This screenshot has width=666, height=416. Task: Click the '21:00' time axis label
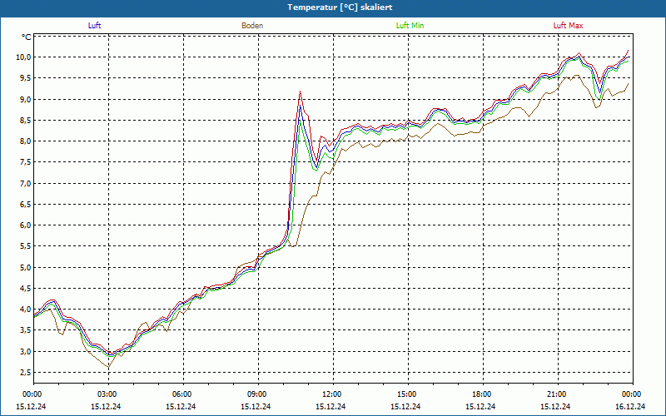(x=558, y=394)
